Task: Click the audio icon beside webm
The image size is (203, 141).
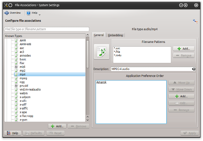Action: 17,93
